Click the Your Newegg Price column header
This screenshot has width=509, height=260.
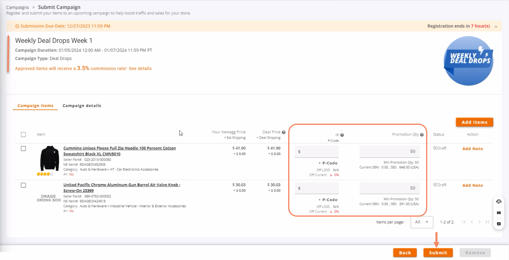(x=228, y=132)
